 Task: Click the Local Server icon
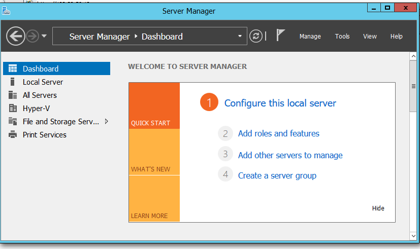point(12,82)
